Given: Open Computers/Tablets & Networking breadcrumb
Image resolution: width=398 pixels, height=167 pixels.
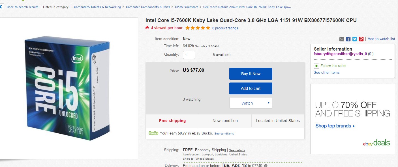Looking at the screenshot, I should point(97,7).
